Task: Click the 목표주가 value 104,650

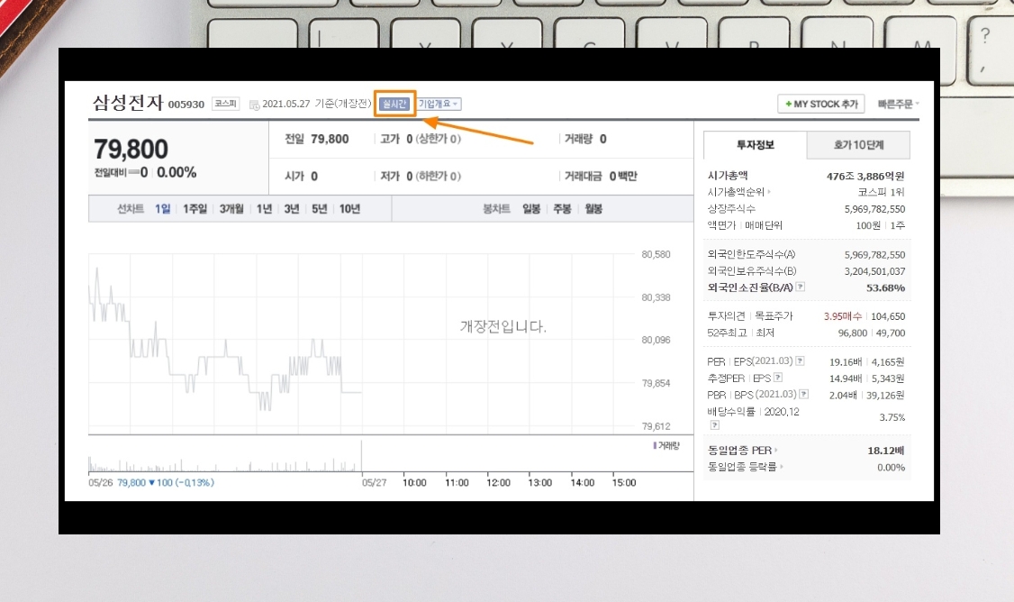Action: tap(888, 316)
